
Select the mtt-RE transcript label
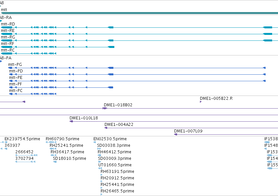point(8,31)
